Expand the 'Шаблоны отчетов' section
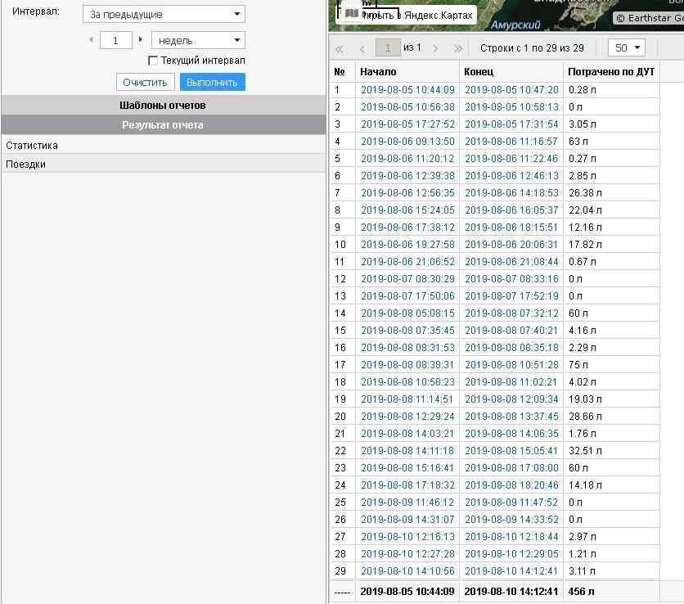This screenshot has width=684, height=604. pos(163,105)
